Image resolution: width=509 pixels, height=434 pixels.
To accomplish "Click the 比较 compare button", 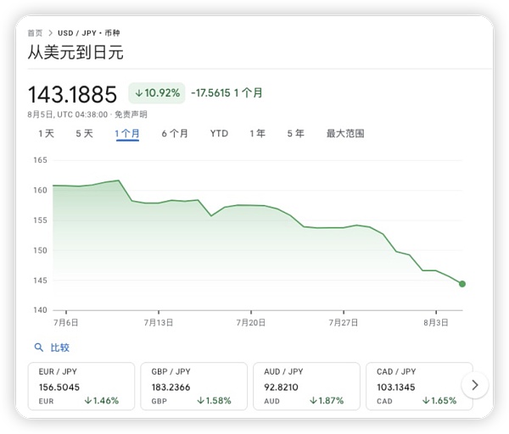I will (59, 348).
